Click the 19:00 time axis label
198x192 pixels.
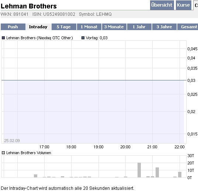pyautogui.click(x=98, y=147)
